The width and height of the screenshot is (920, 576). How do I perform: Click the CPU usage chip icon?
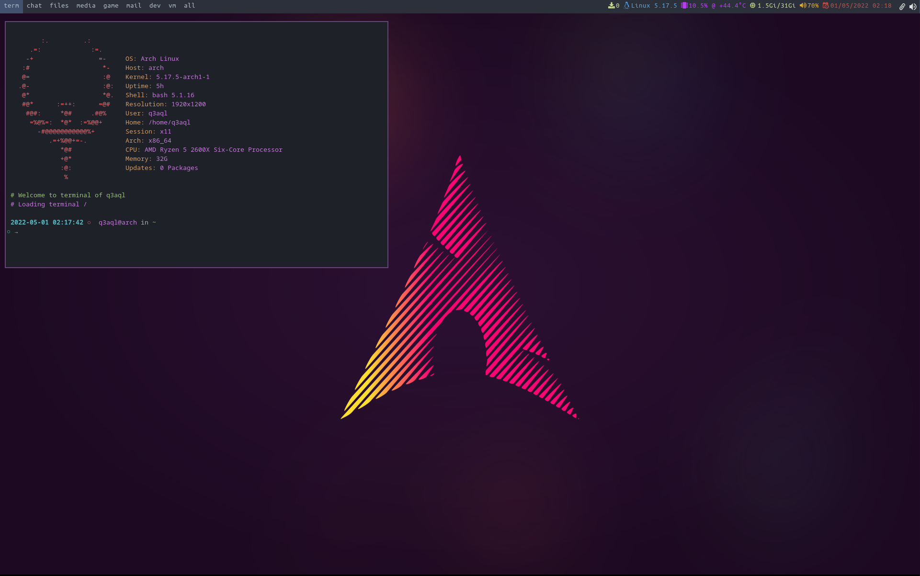point(684,6)
